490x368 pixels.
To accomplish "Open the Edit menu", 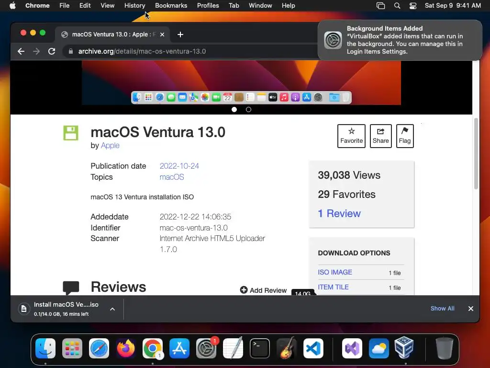I will (85, 6).
